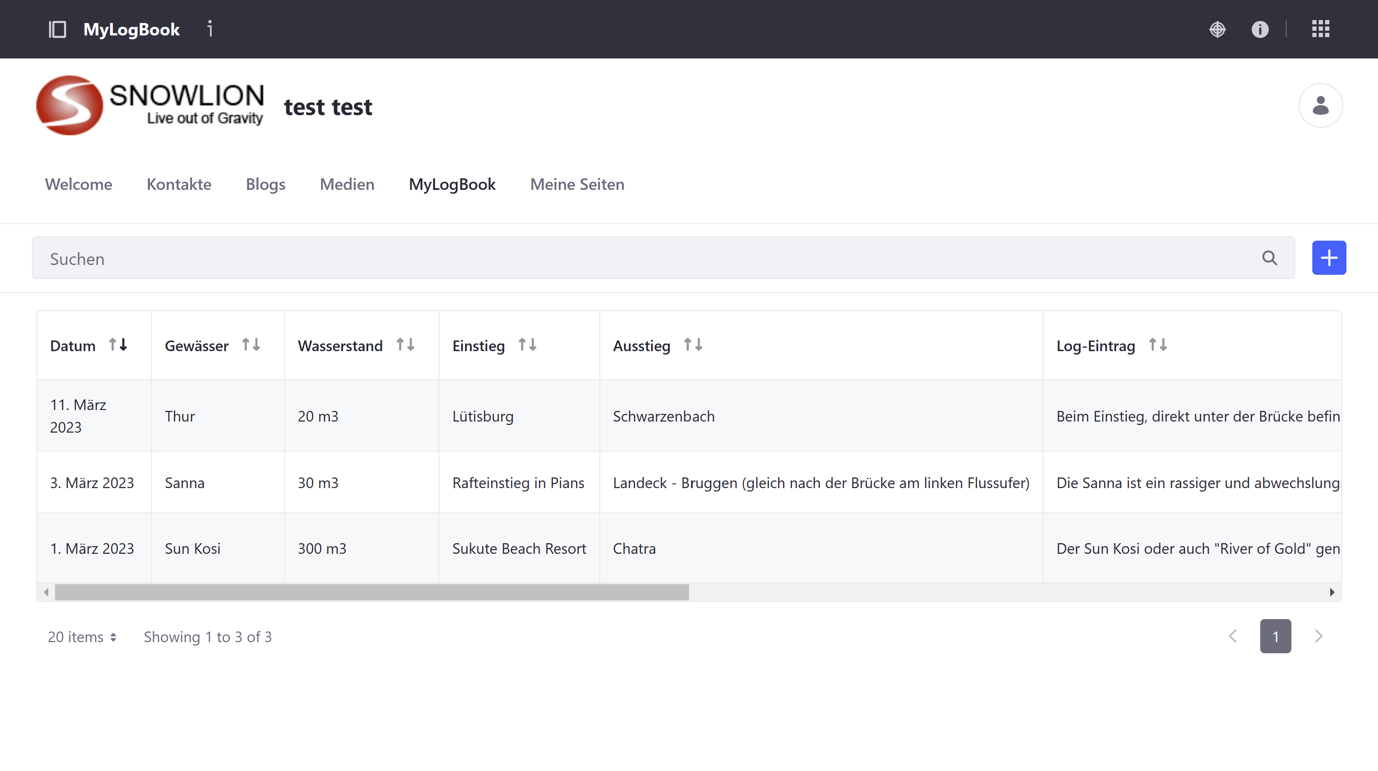Sort by Datum ascending
Screen dimensions: 1378x771
tap(112, 344)
